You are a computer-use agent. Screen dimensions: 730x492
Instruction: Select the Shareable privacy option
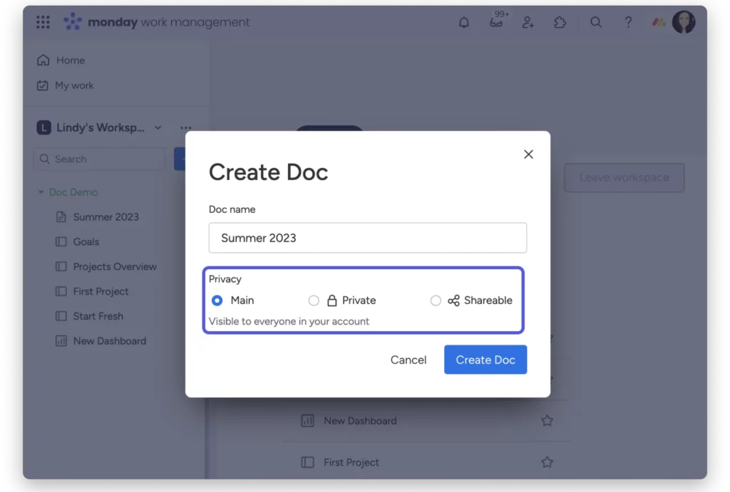click(436, 300)
